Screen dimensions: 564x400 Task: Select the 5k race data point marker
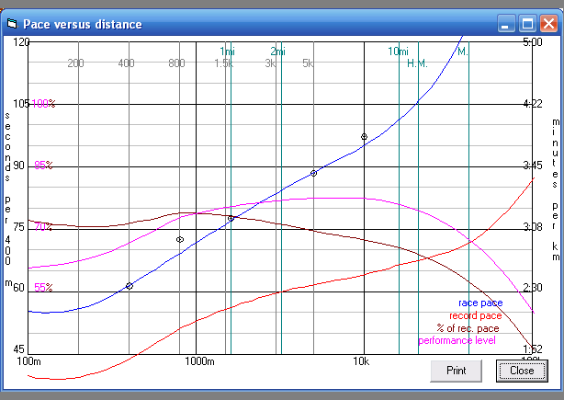[314, 173]
